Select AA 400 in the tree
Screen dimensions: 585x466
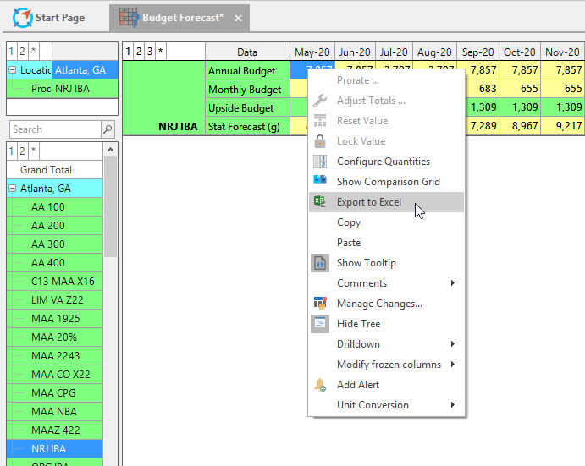(54, 263)
